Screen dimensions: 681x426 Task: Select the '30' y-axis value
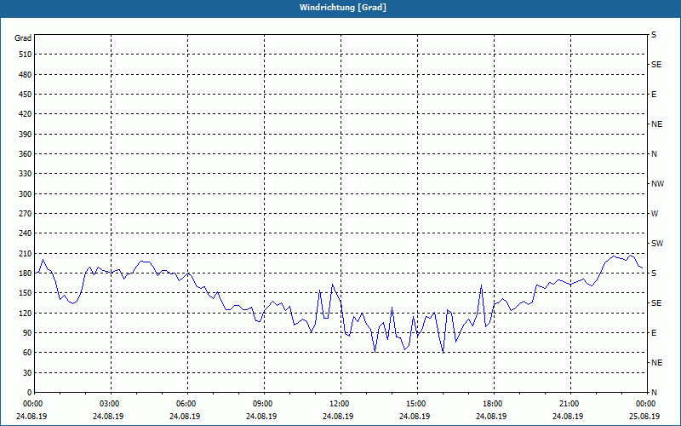click(x=27, y=372)
